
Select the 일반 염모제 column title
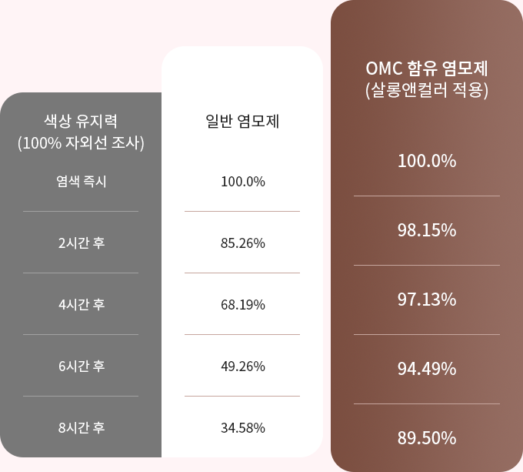click(x=242, y=121)
